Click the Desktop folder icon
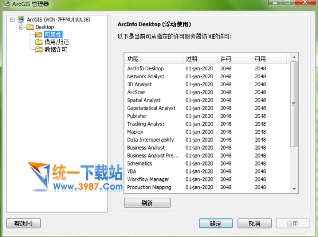The height and width of the screenshot is (237, 318). coord(30,27)
